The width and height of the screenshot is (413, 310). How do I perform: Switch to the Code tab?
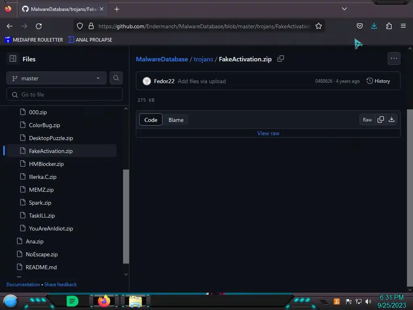click(151, 120)
